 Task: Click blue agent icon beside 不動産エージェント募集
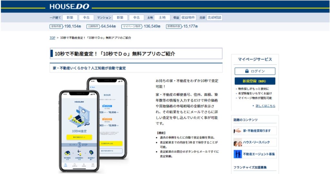238,154
